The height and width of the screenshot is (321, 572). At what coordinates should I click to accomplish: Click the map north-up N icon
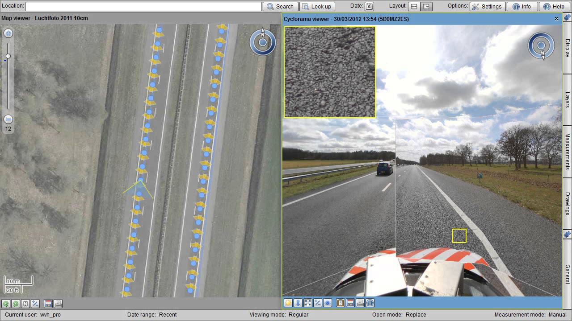[25, 304]
